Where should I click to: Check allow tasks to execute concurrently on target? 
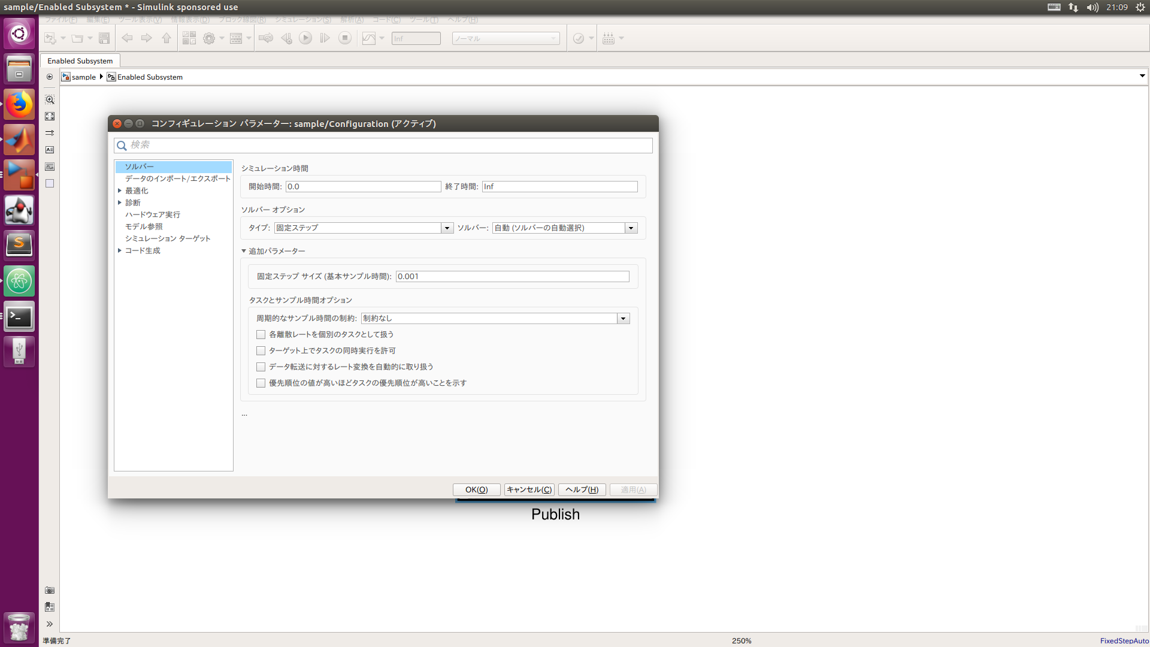click(x=261, y=350)
